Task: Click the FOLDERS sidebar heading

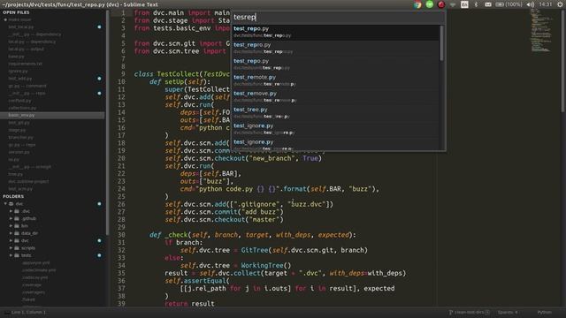Action: click(x=13, y=196)
